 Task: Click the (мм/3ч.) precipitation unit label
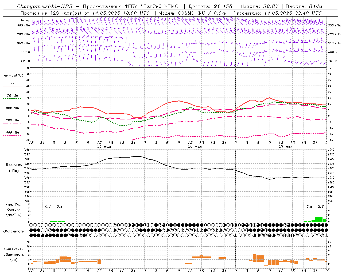[x=13, y=204]
